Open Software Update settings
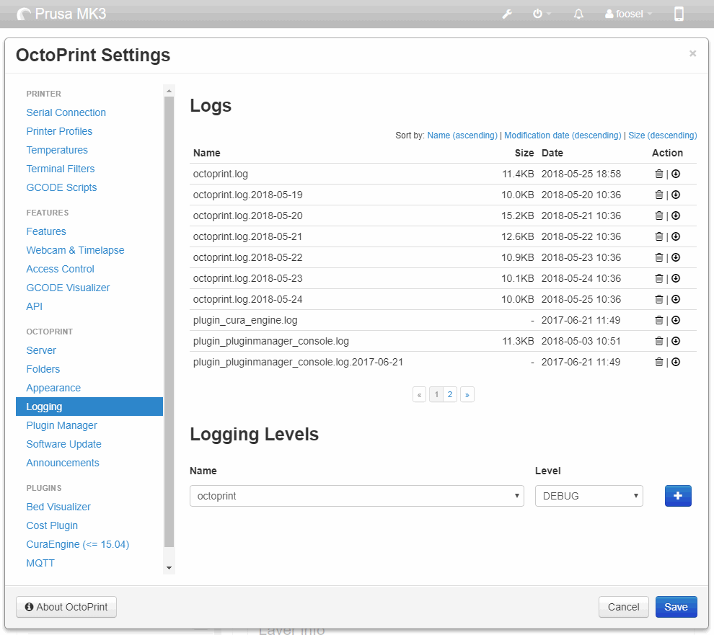 (x=63, y=444)
